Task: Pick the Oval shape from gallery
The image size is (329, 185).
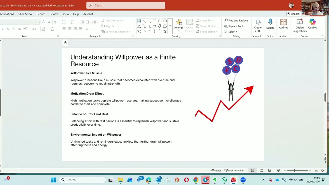Action: (160, 21)
